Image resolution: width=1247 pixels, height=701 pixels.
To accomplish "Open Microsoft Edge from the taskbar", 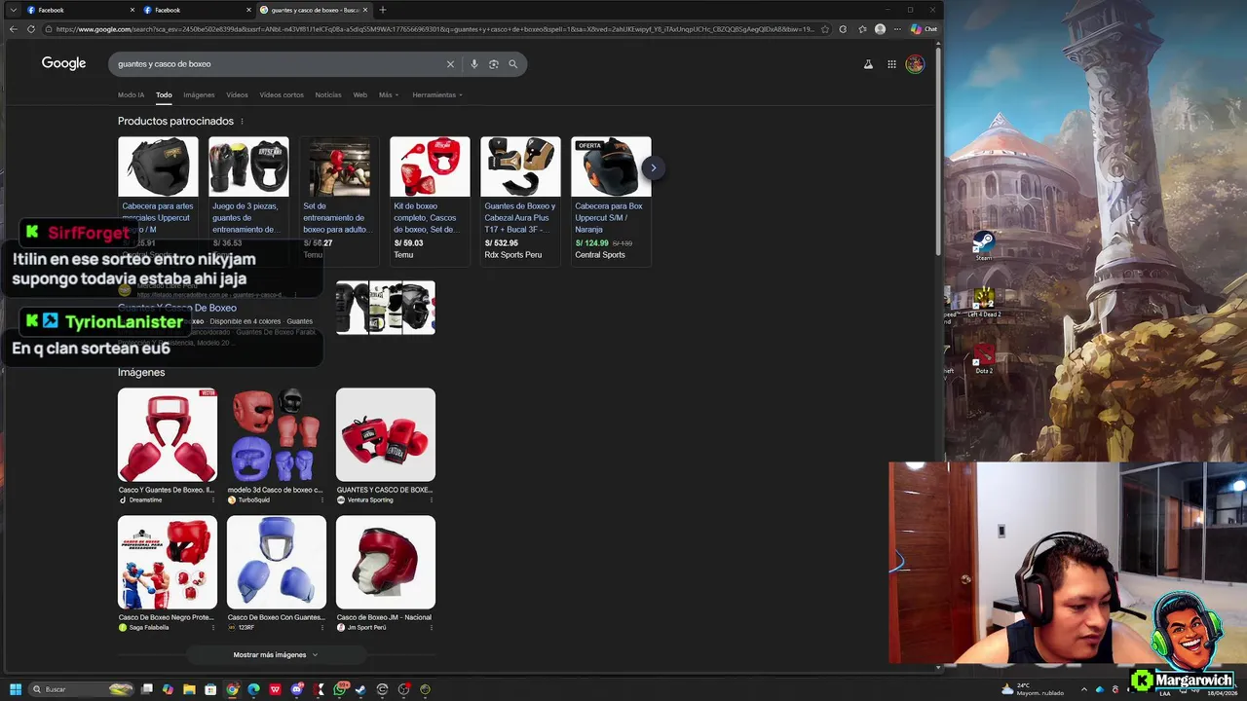I will (x=253, y=689).
